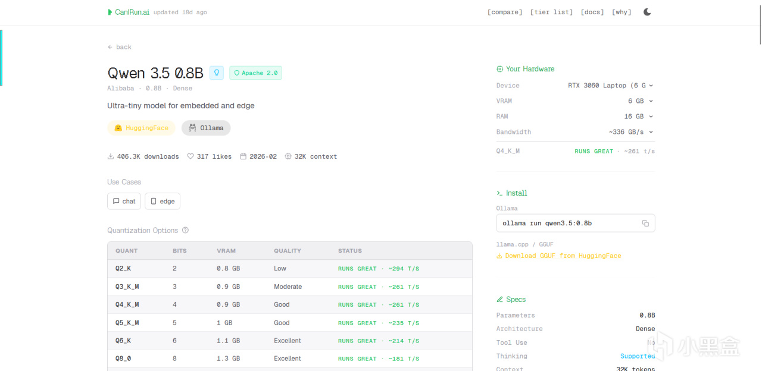Open the docs page
This screenshot has width=762, height=371.
592,12
